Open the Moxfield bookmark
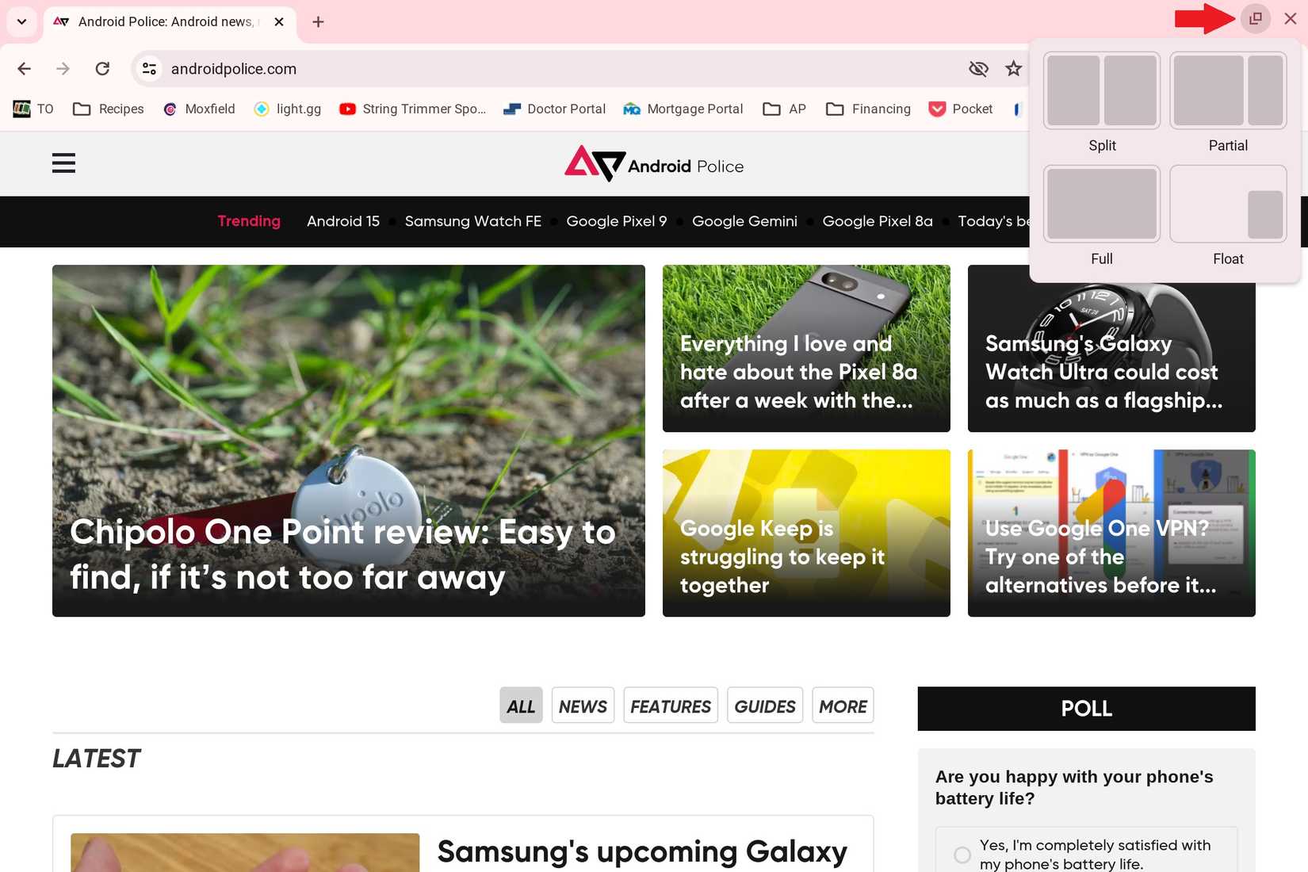1308x872 pixels. pyautogui.click(x=199, y=109)
